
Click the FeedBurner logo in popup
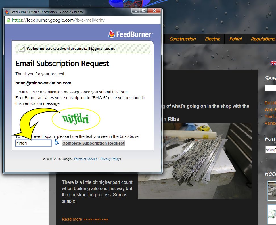[131, 34]
